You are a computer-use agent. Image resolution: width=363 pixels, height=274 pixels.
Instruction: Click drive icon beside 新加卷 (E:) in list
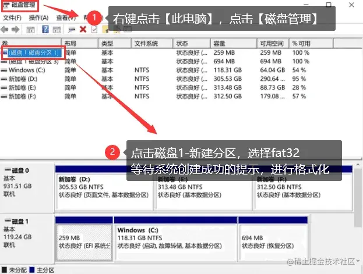[x=3, y=88]
